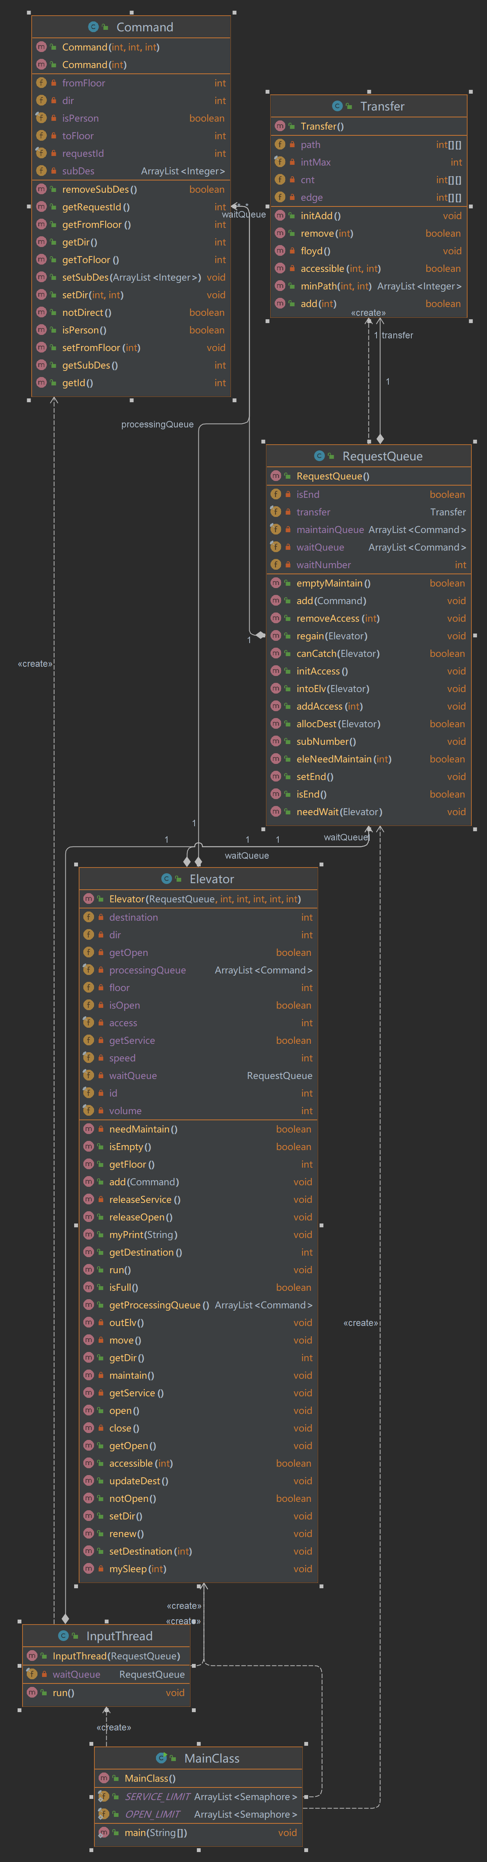Select the "emptyMaintain()" method in RequestQueue

(333, 583)
